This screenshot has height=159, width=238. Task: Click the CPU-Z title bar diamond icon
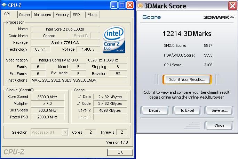4,5
